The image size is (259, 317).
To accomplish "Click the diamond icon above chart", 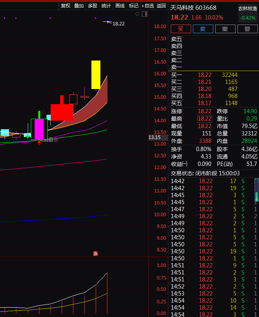I will (x=137, y=14).
